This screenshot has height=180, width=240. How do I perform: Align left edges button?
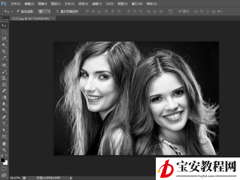[x=106, y=11]
